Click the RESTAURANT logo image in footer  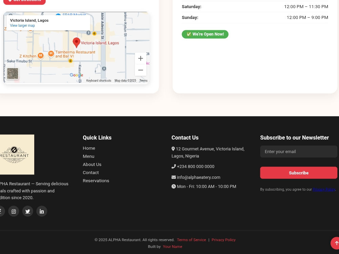coord(17,154)
